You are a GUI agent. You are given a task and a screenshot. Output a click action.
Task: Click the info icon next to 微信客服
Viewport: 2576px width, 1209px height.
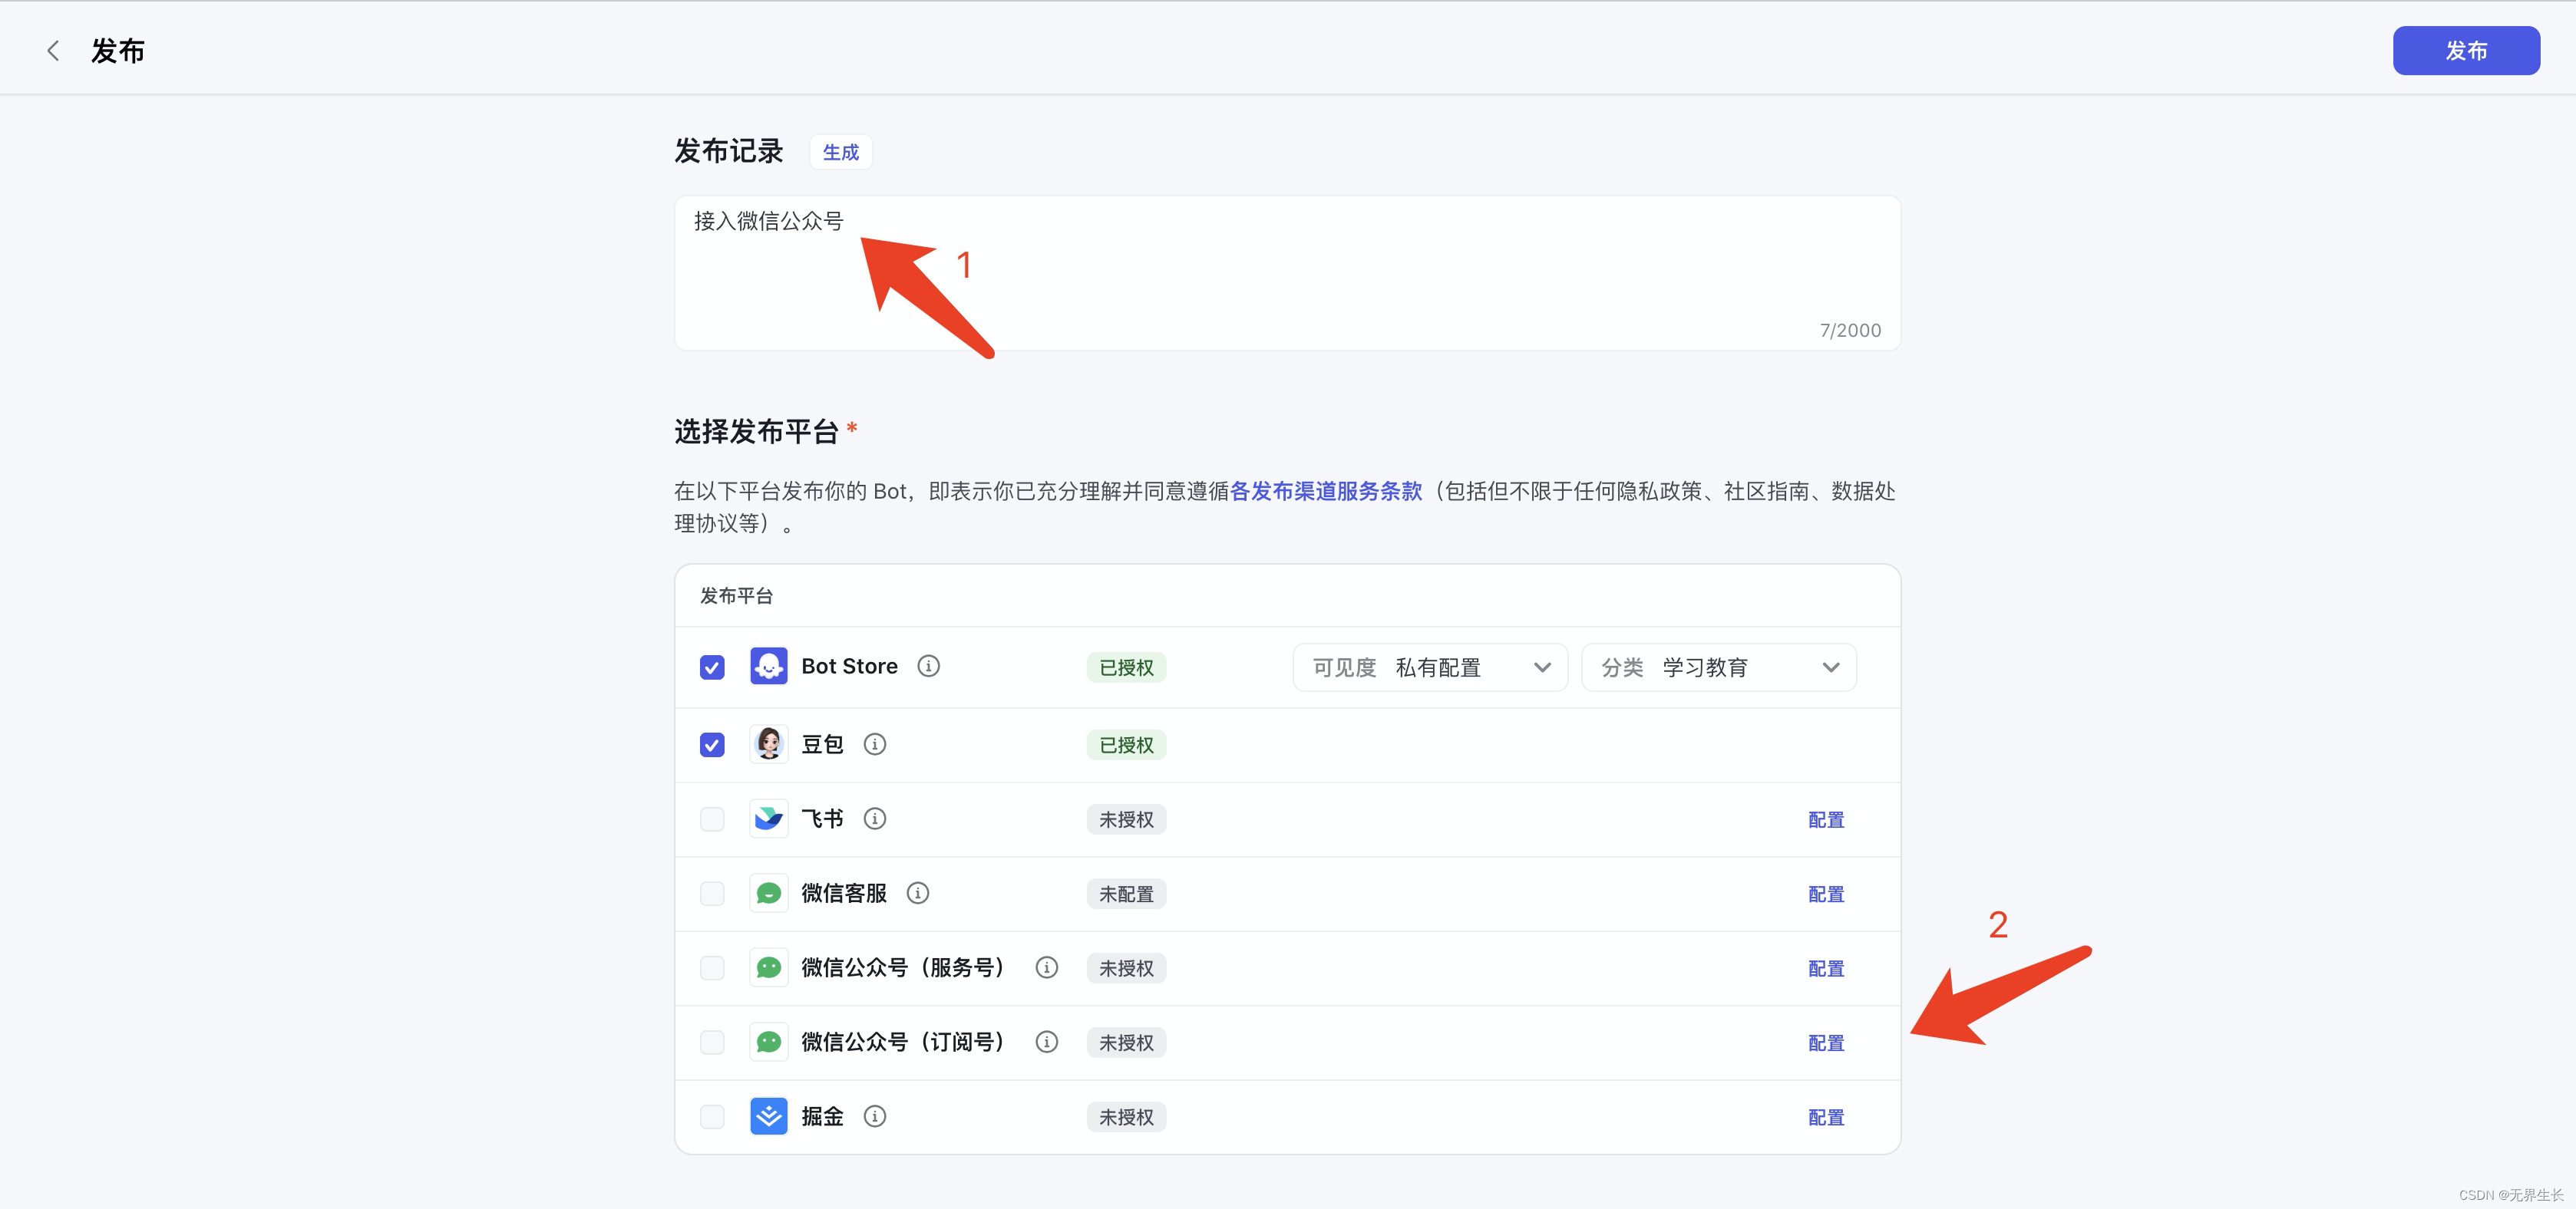click(917, 893)
